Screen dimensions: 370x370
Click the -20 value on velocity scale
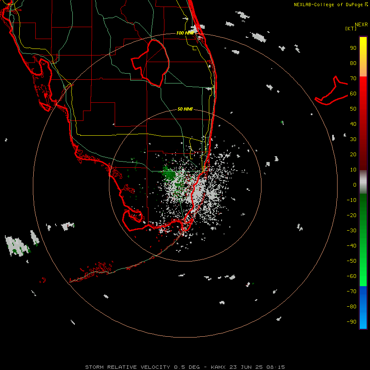tap(351, 215)
